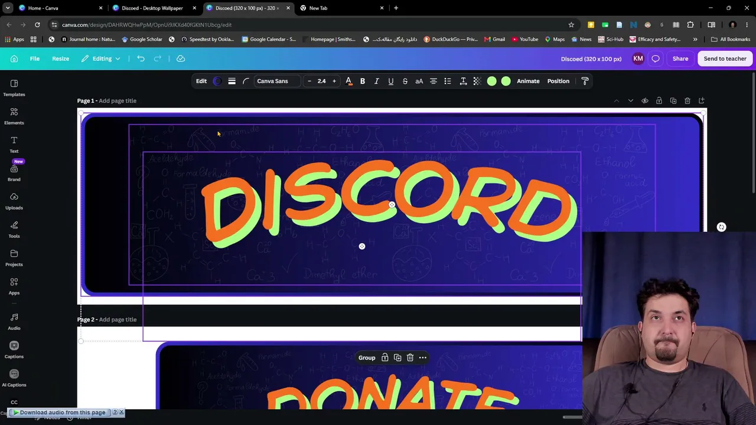Toggle the lock on Page 1
The image size is (756, 425).
click(x=659, y=101)
